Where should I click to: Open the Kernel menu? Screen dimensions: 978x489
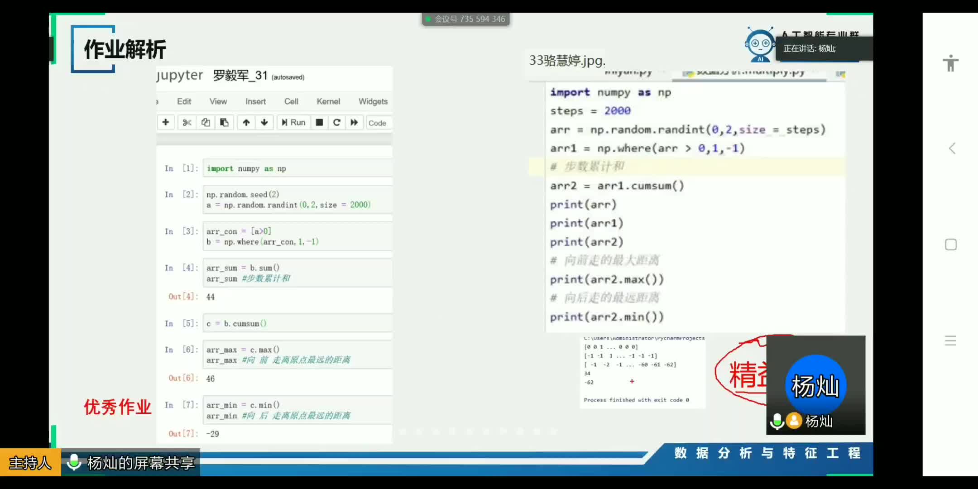(x=328, y=101)
